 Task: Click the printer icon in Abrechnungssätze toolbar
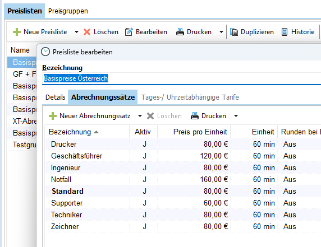click(195, 116)
